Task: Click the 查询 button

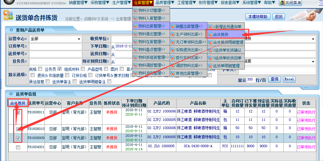Action: pyautogui.click(x=274, y=79)
